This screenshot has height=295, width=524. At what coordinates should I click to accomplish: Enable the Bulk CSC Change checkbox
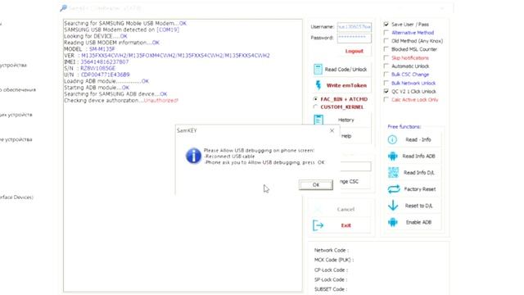(386, 75)
